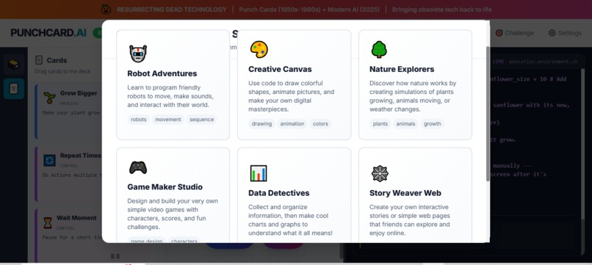Click the Nature Explorers description text
The width and height of the screenshot is (592, 265).
tap(413, 96)
